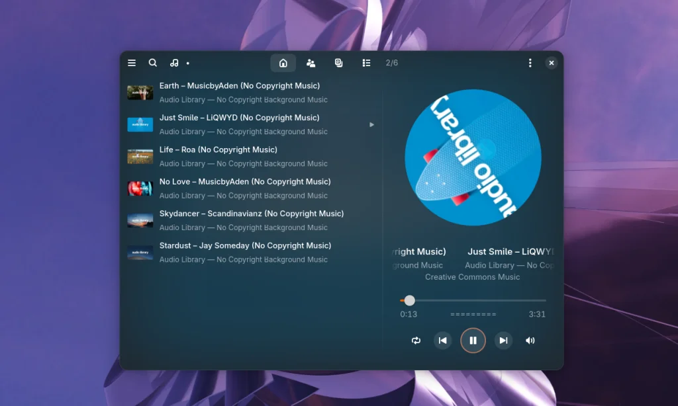This screenshot has height=406, width=678.
Task: Open the search function
Action: [x=153, y=63]
